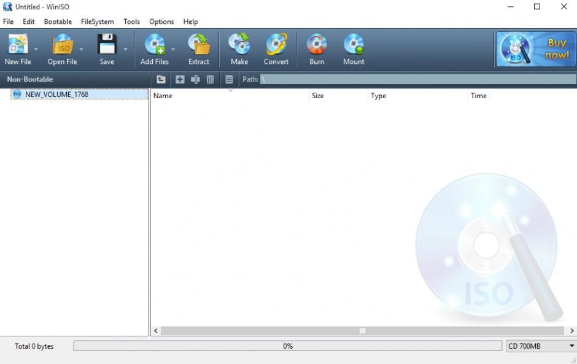
Task: Open the FileSystem menu
Action: pyautogui.click(x=97, y=21)
